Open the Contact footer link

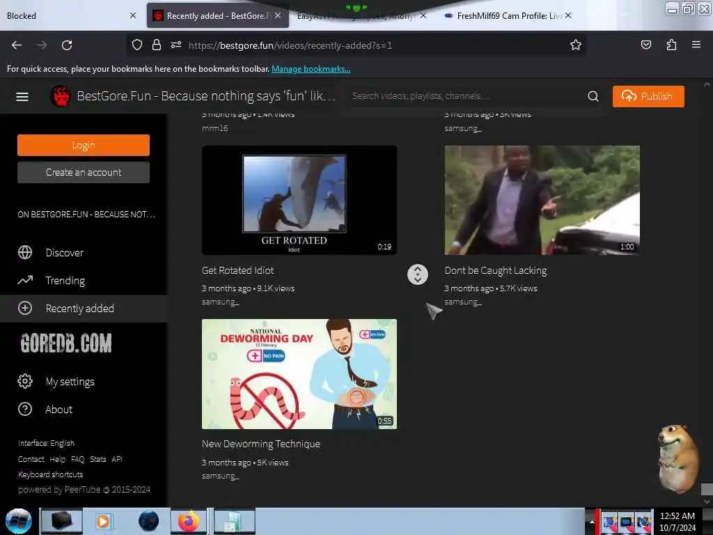31,459
